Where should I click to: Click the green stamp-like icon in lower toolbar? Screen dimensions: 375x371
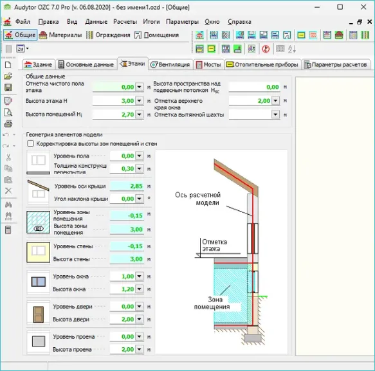coord(237,49)
